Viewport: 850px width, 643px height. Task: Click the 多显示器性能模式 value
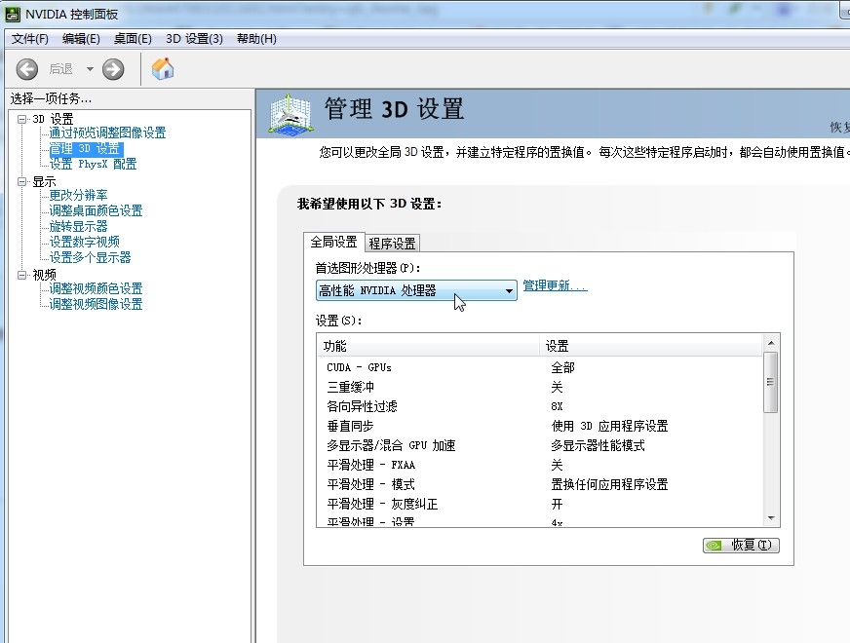click(598, 445)
